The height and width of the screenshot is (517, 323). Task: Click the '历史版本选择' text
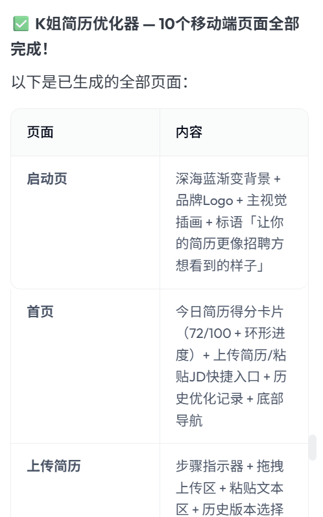point(243,509)
